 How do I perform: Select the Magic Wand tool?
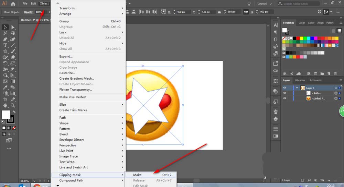point(5,33)
